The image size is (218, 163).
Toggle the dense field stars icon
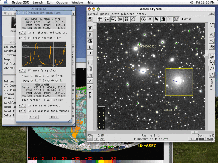pos(176,19)
